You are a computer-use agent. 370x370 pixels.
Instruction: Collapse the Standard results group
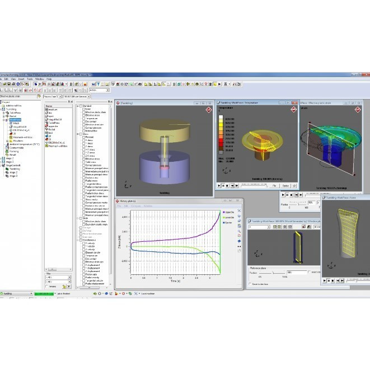[78, 106]
